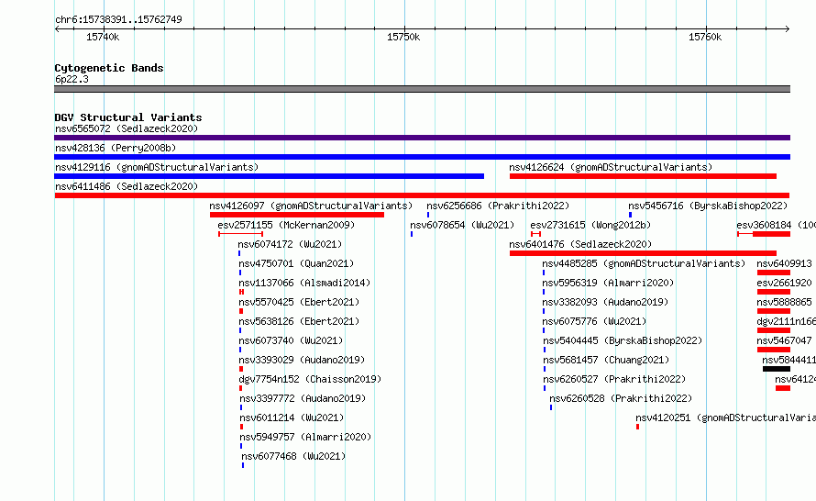Click nsv3382093 (Audano2019) label

click(x=605, y=302)
